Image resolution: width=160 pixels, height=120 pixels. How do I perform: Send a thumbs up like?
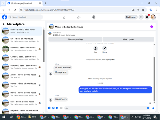tap(153, 108)
